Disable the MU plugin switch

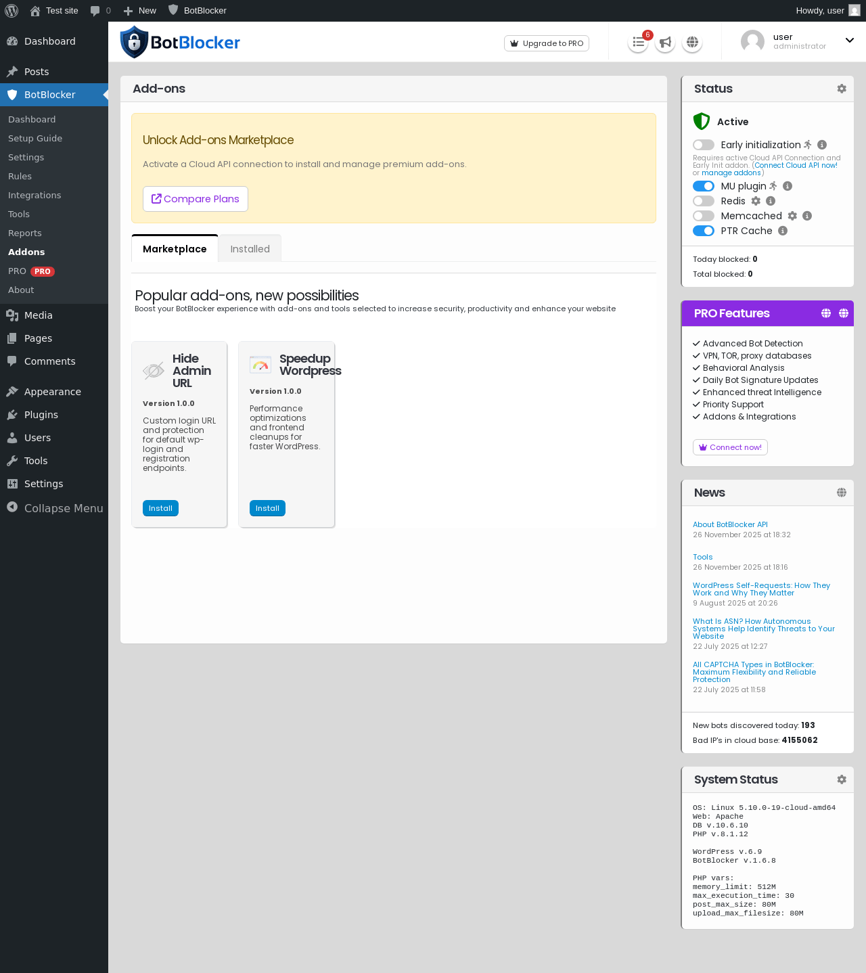[704, 186]
